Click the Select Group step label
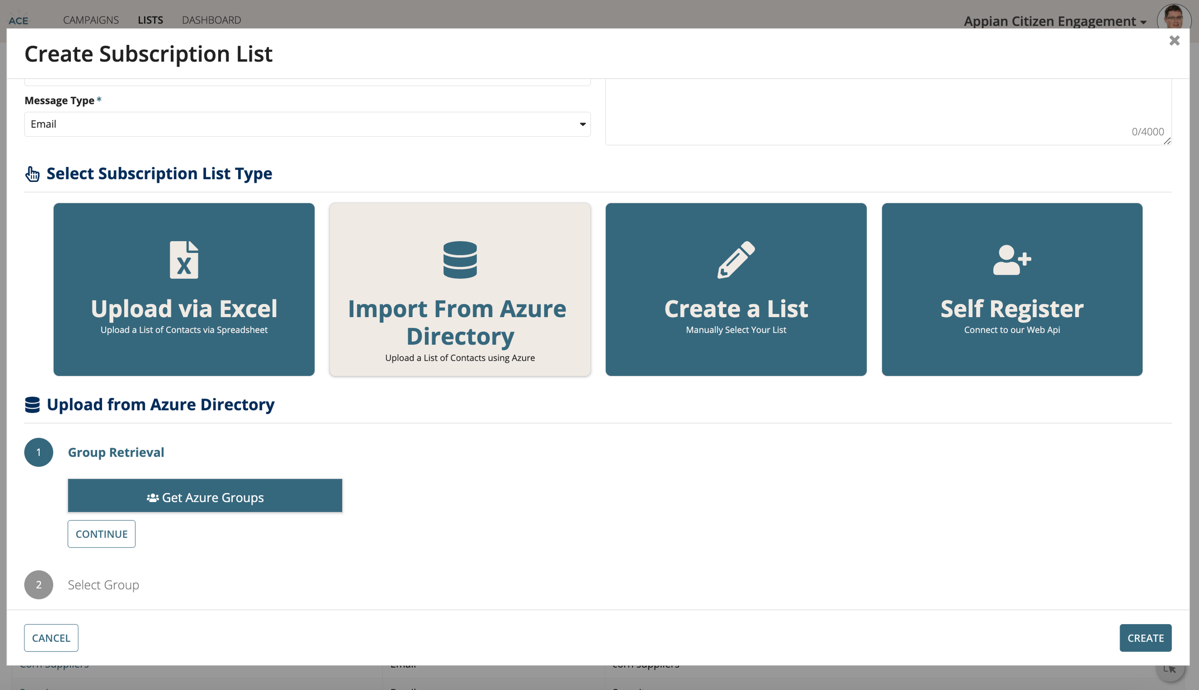Viewport: 1199px width, 690px height. tap(103, 585)
